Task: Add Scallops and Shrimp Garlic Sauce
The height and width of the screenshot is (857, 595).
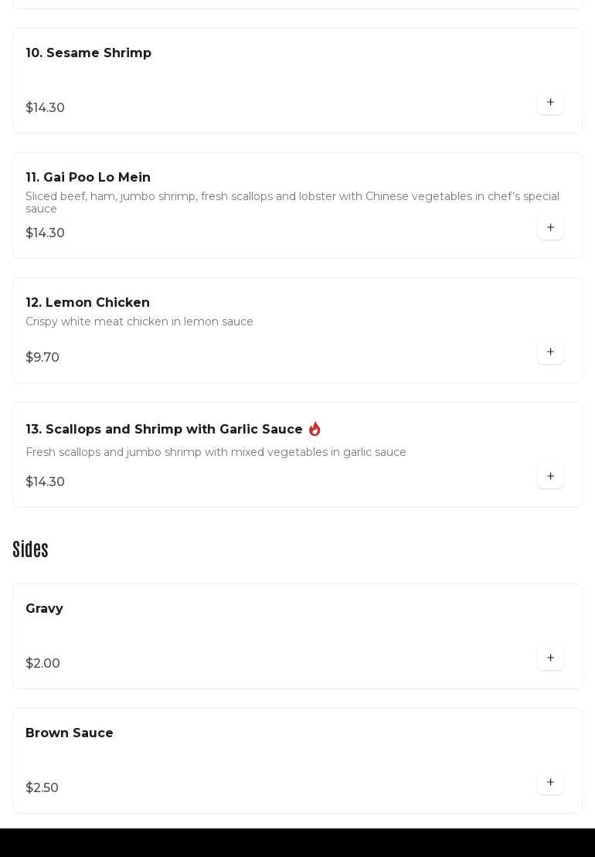Action: [x=550, y=476]
